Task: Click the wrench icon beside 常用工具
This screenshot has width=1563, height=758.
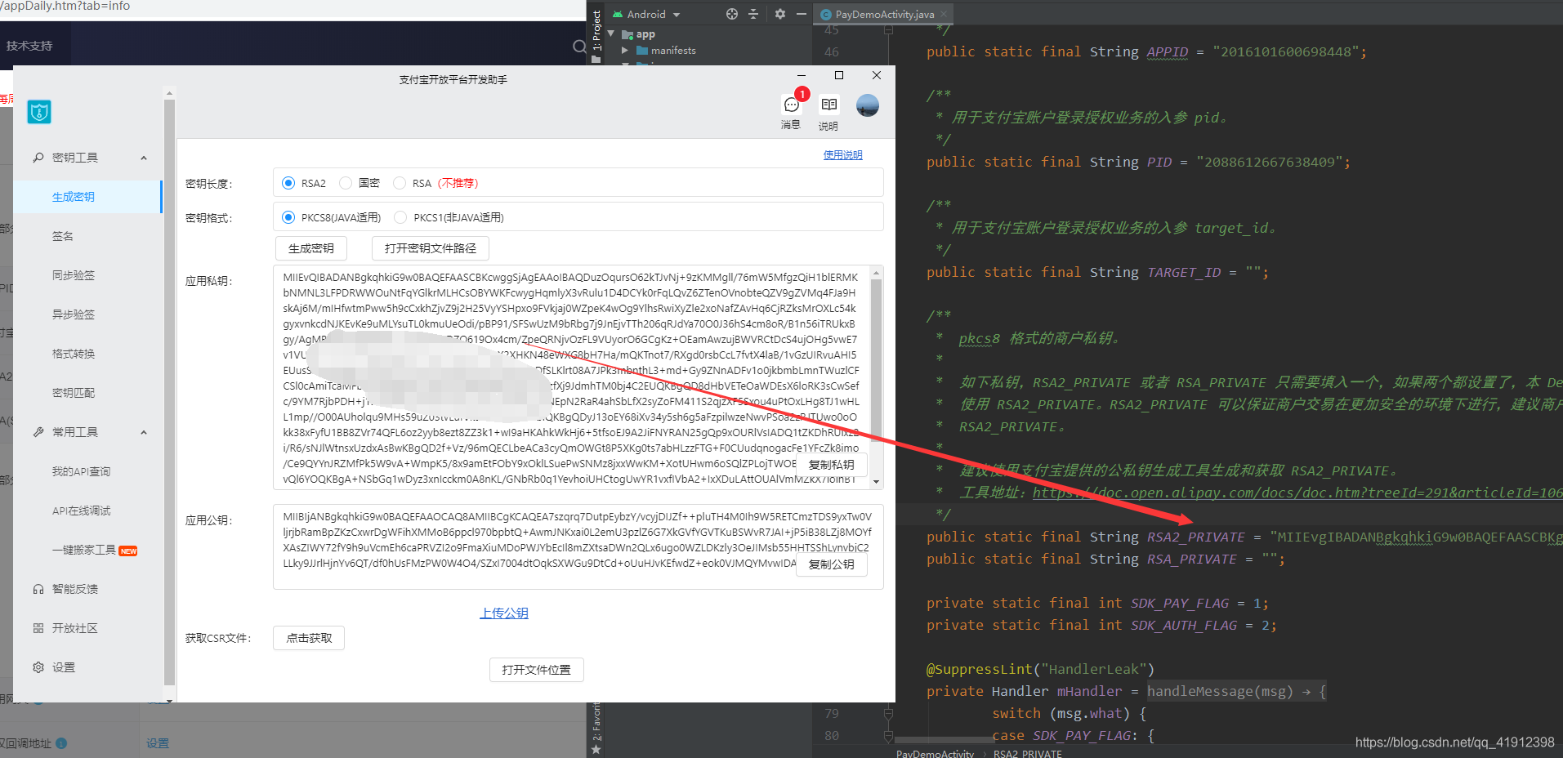Action: pos(38,432)
